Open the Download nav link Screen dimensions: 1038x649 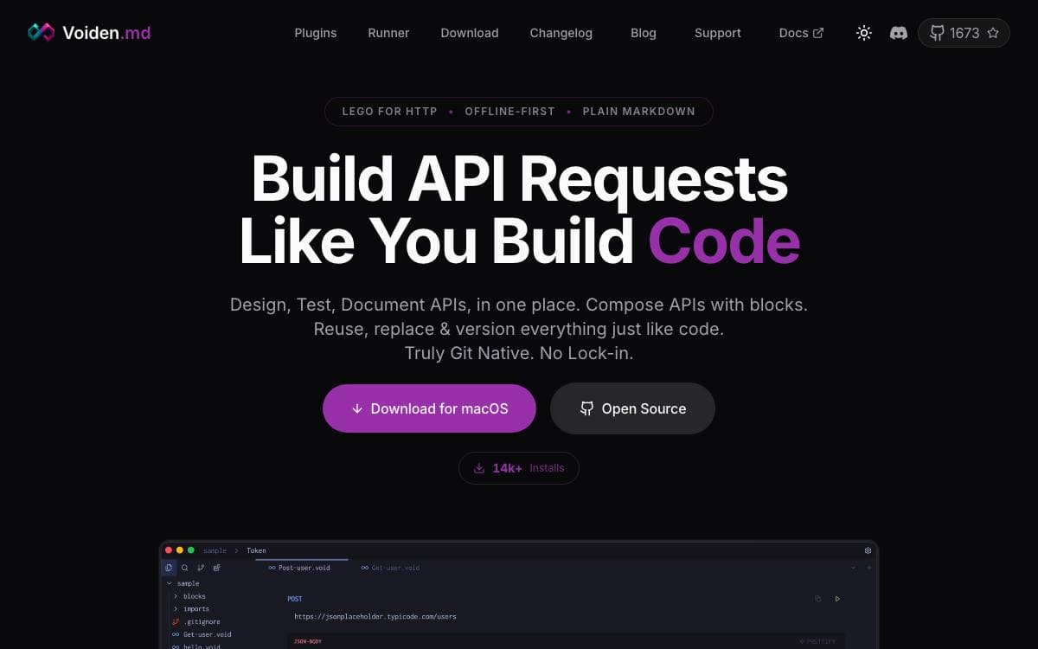click(x=470, y=33)
